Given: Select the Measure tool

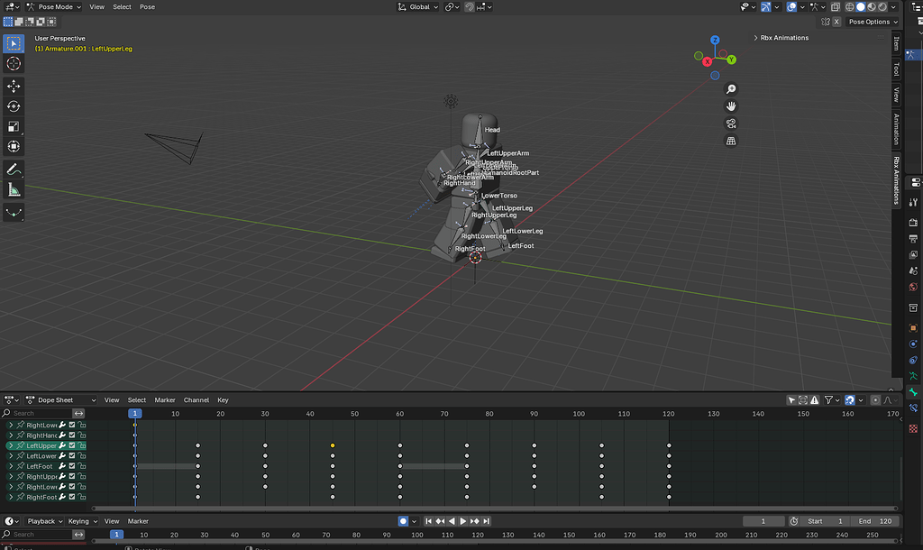Looking at the screenshot, I should (x=14, y=189).
